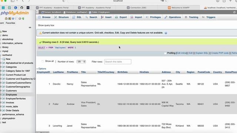
Task: Open EmployeeTerritories table in tree
Action: [16, 99]
